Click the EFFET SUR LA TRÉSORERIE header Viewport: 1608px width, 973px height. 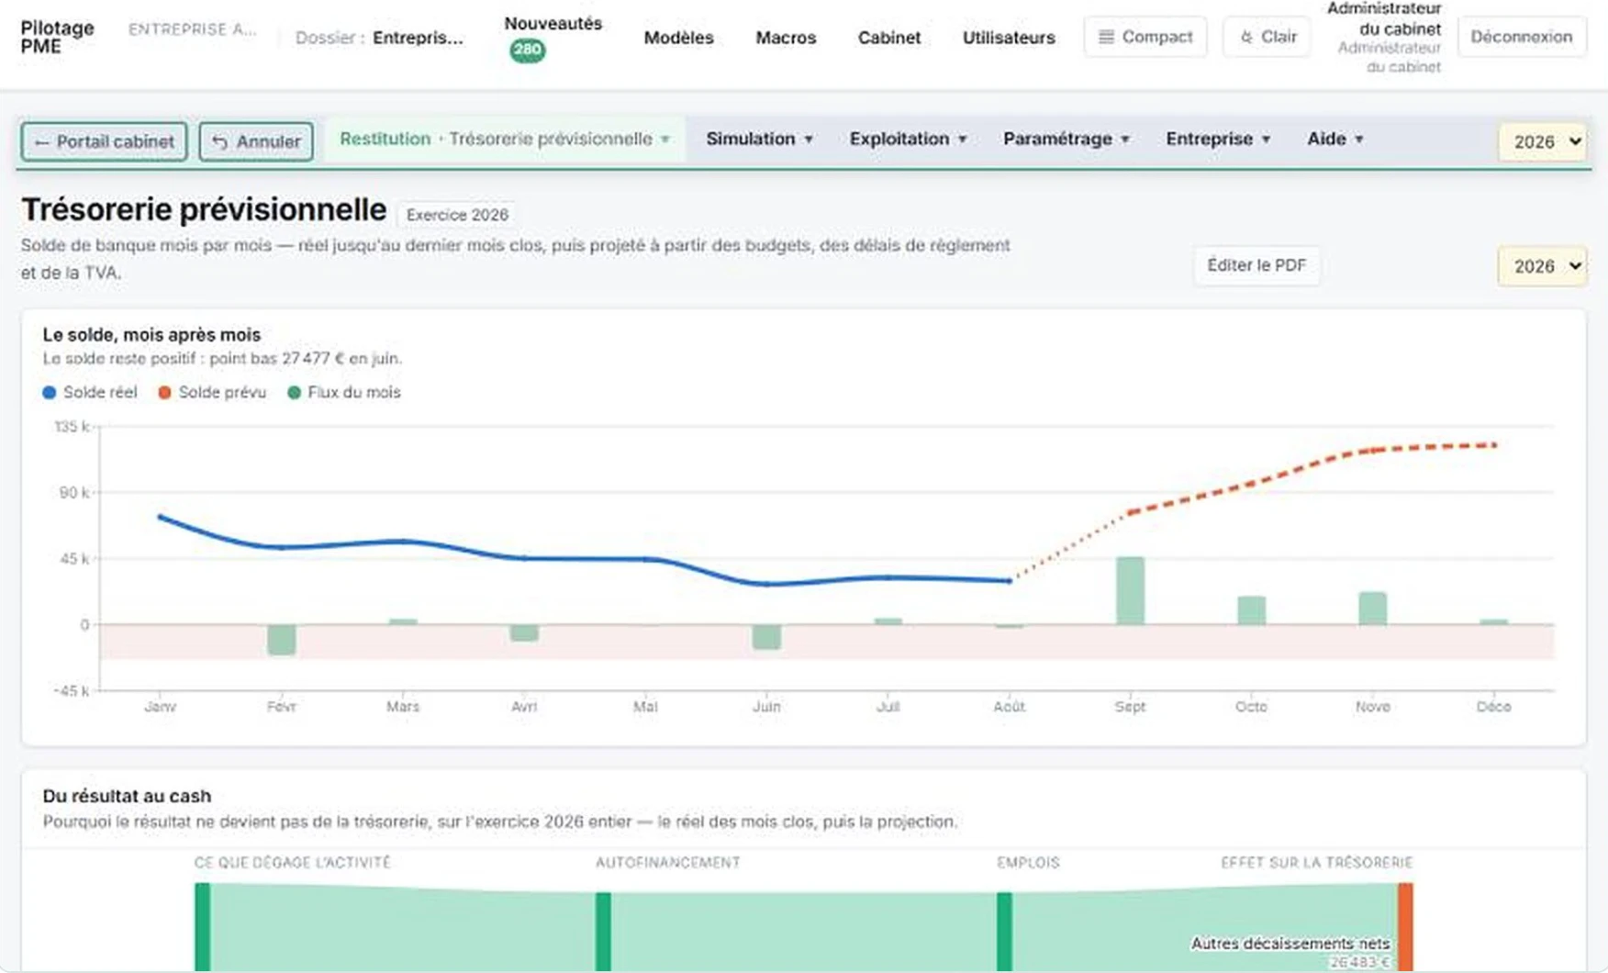(1316, 863)
